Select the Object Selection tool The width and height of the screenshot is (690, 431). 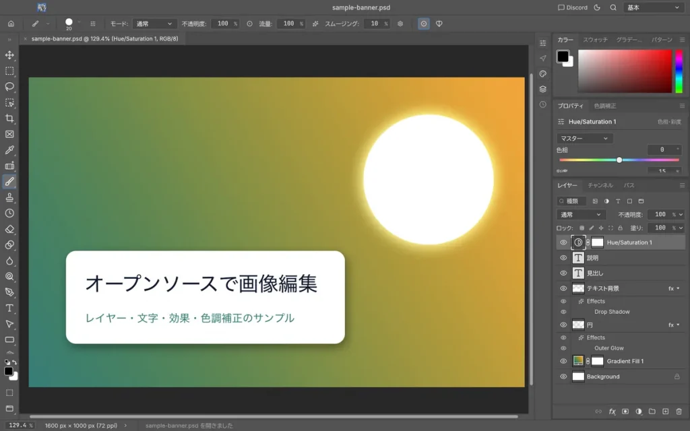[x=9, y=102]
